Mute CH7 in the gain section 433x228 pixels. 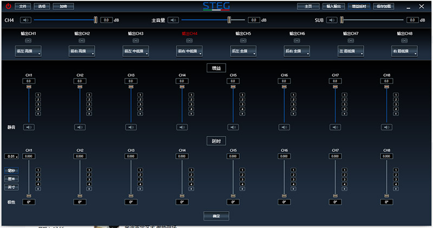point(335,127)
